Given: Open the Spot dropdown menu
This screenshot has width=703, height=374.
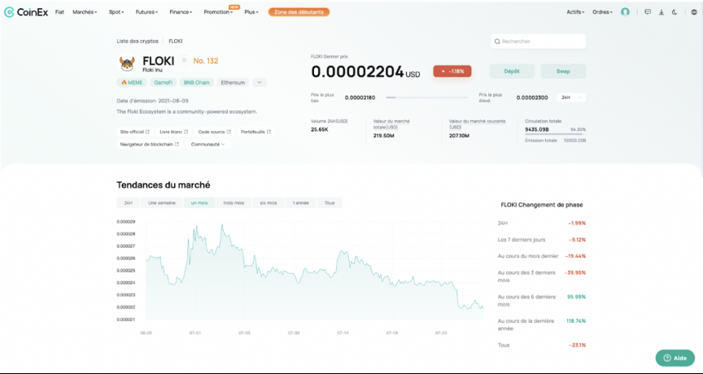Looking at the screenshot, I should click(x=116, y=12).
